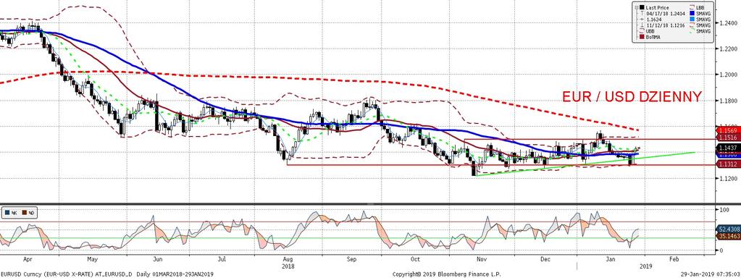Image resolution: width=741 pixels, height=278 pixels.
Task: Select the LBB dashed line icon
Action: tap(692, 7)
